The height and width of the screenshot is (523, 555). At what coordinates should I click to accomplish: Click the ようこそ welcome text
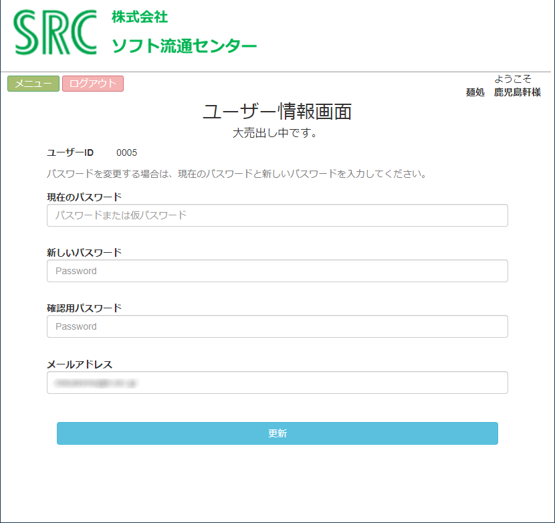(x=513, y=79)
